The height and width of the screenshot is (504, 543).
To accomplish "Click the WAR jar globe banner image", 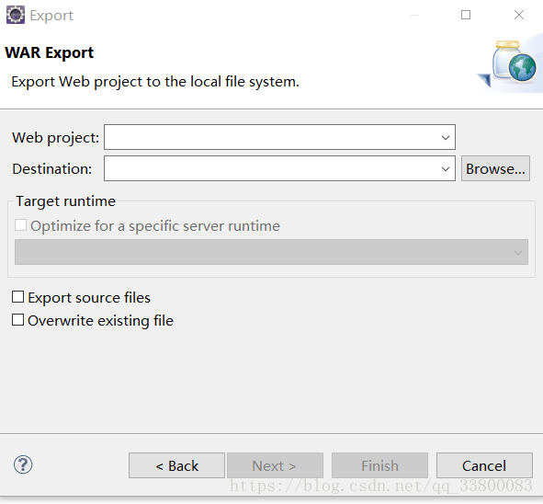I will pyautogui.click(x=509, y=63).
